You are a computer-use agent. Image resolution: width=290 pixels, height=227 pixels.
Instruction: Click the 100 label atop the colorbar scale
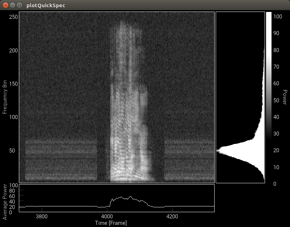(277, 16)
